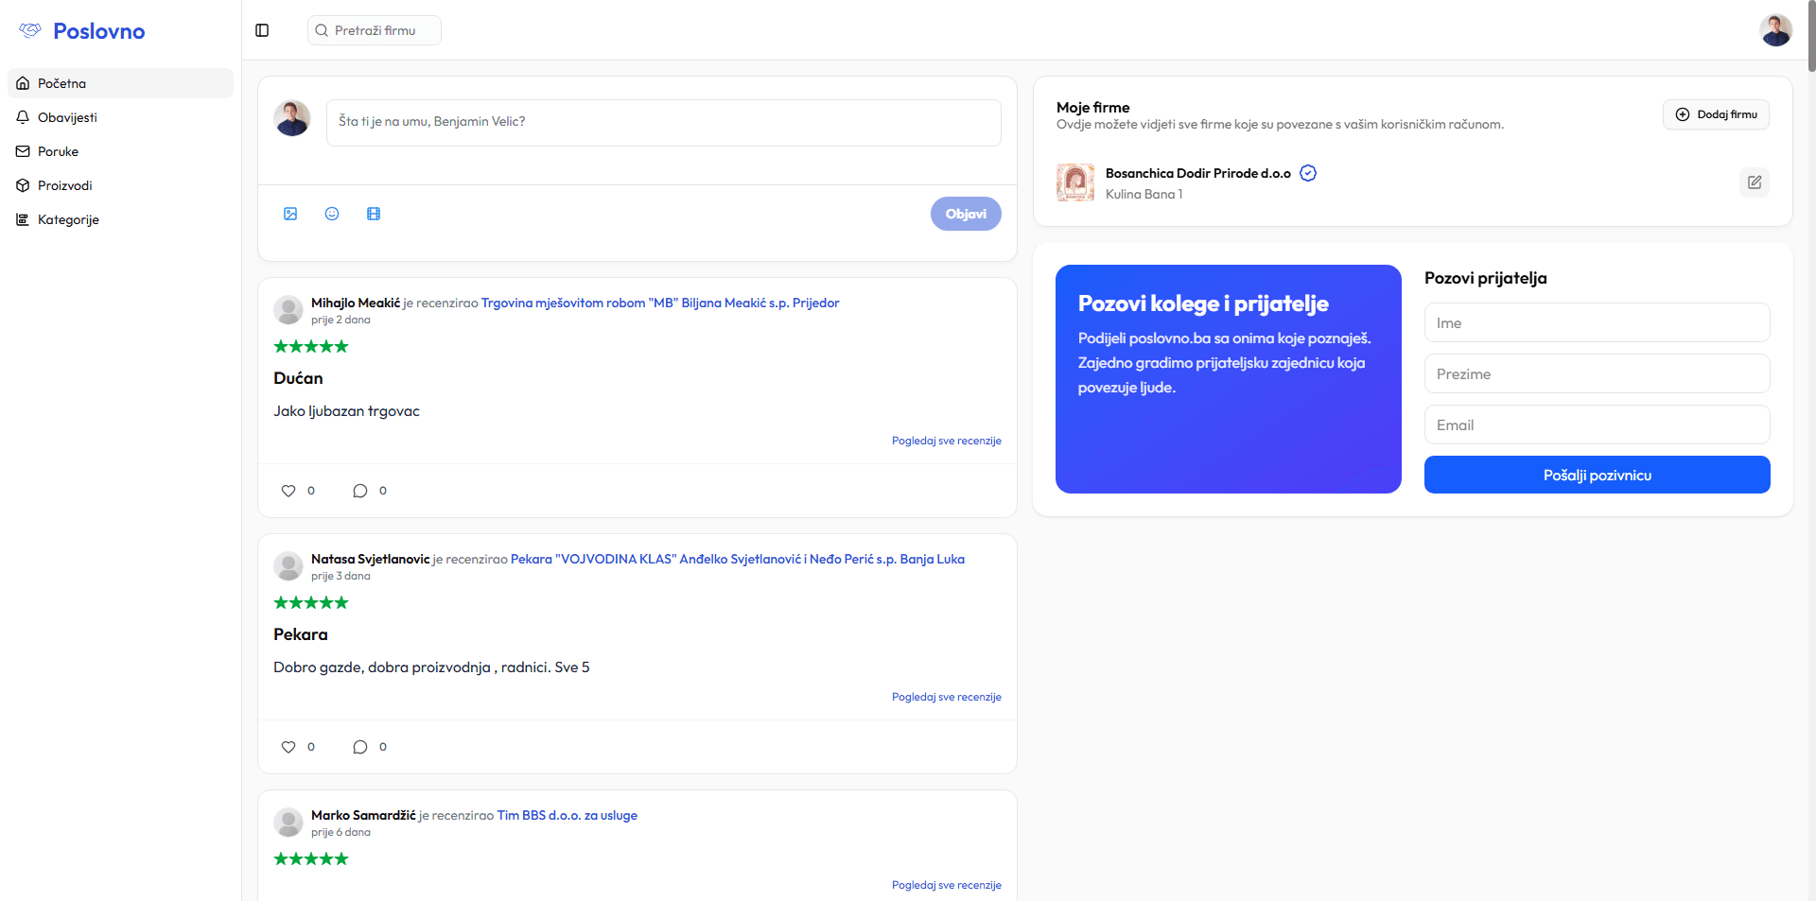Attach a video to the post
Screen dimensions: 1816x901
tap(374, 214)
